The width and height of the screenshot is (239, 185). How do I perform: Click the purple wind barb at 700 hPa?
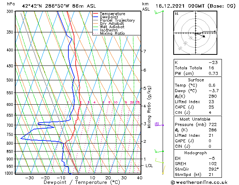tap(159, 124)
